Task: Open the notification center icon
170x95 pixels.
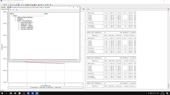Action: pos(167,93)
